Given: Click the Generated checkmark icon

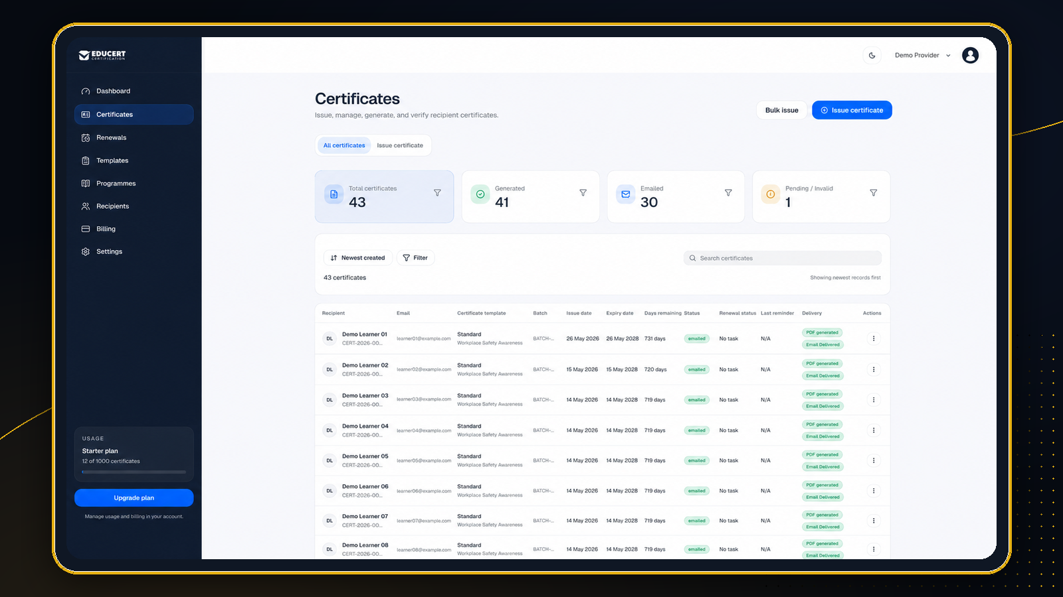Looking at the screenshot, I should click(x=480, y=194).
